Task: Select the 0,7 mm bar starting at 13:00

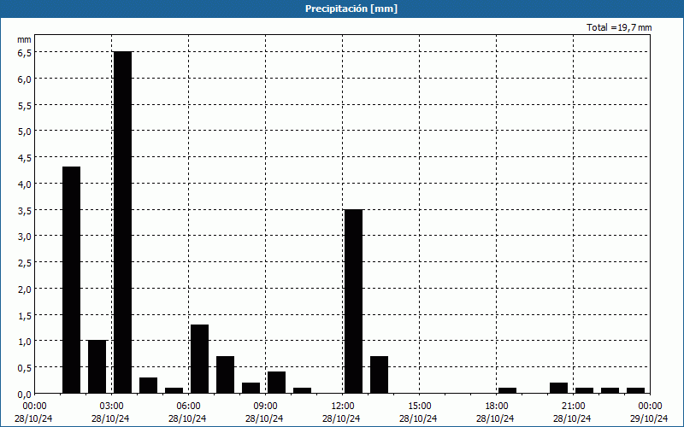Action: [380, 375]
